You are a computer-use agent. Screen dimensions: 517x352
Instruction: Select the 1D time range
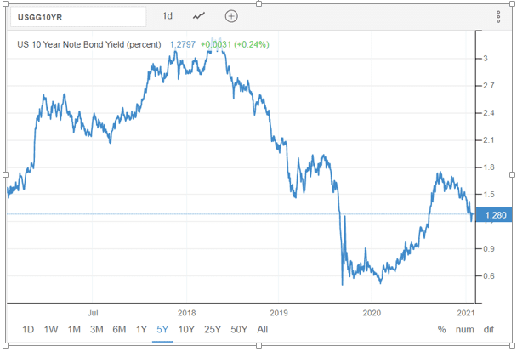(28, 329)
